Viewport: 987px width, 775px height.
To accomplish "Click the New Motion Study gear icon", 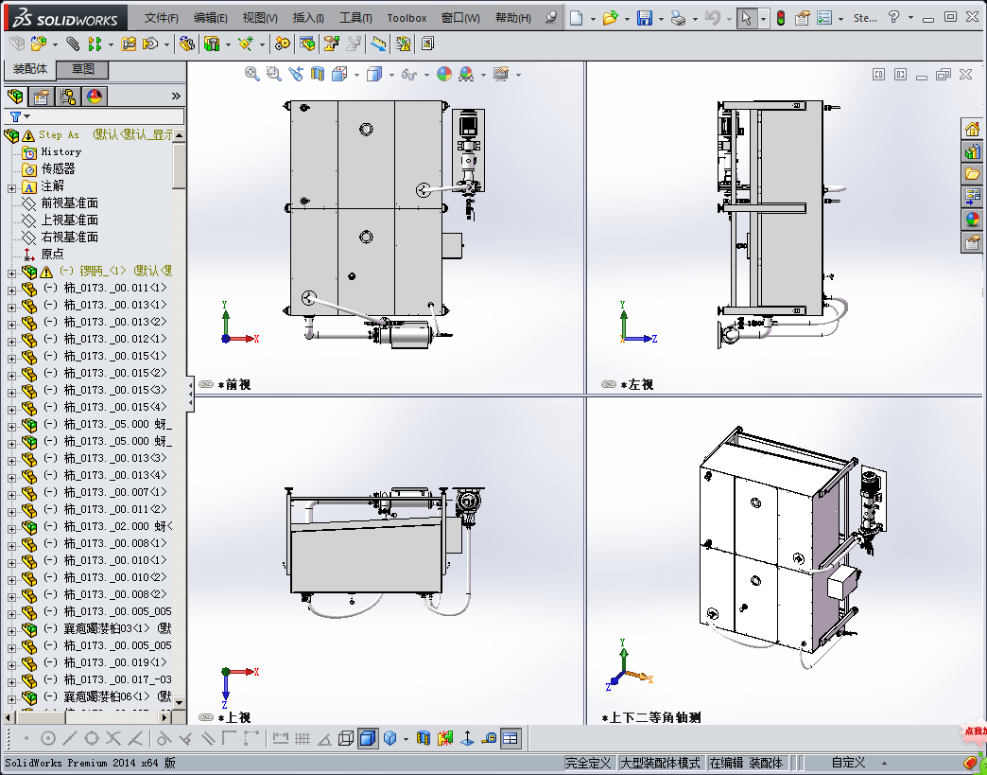I will pos(283,44).
